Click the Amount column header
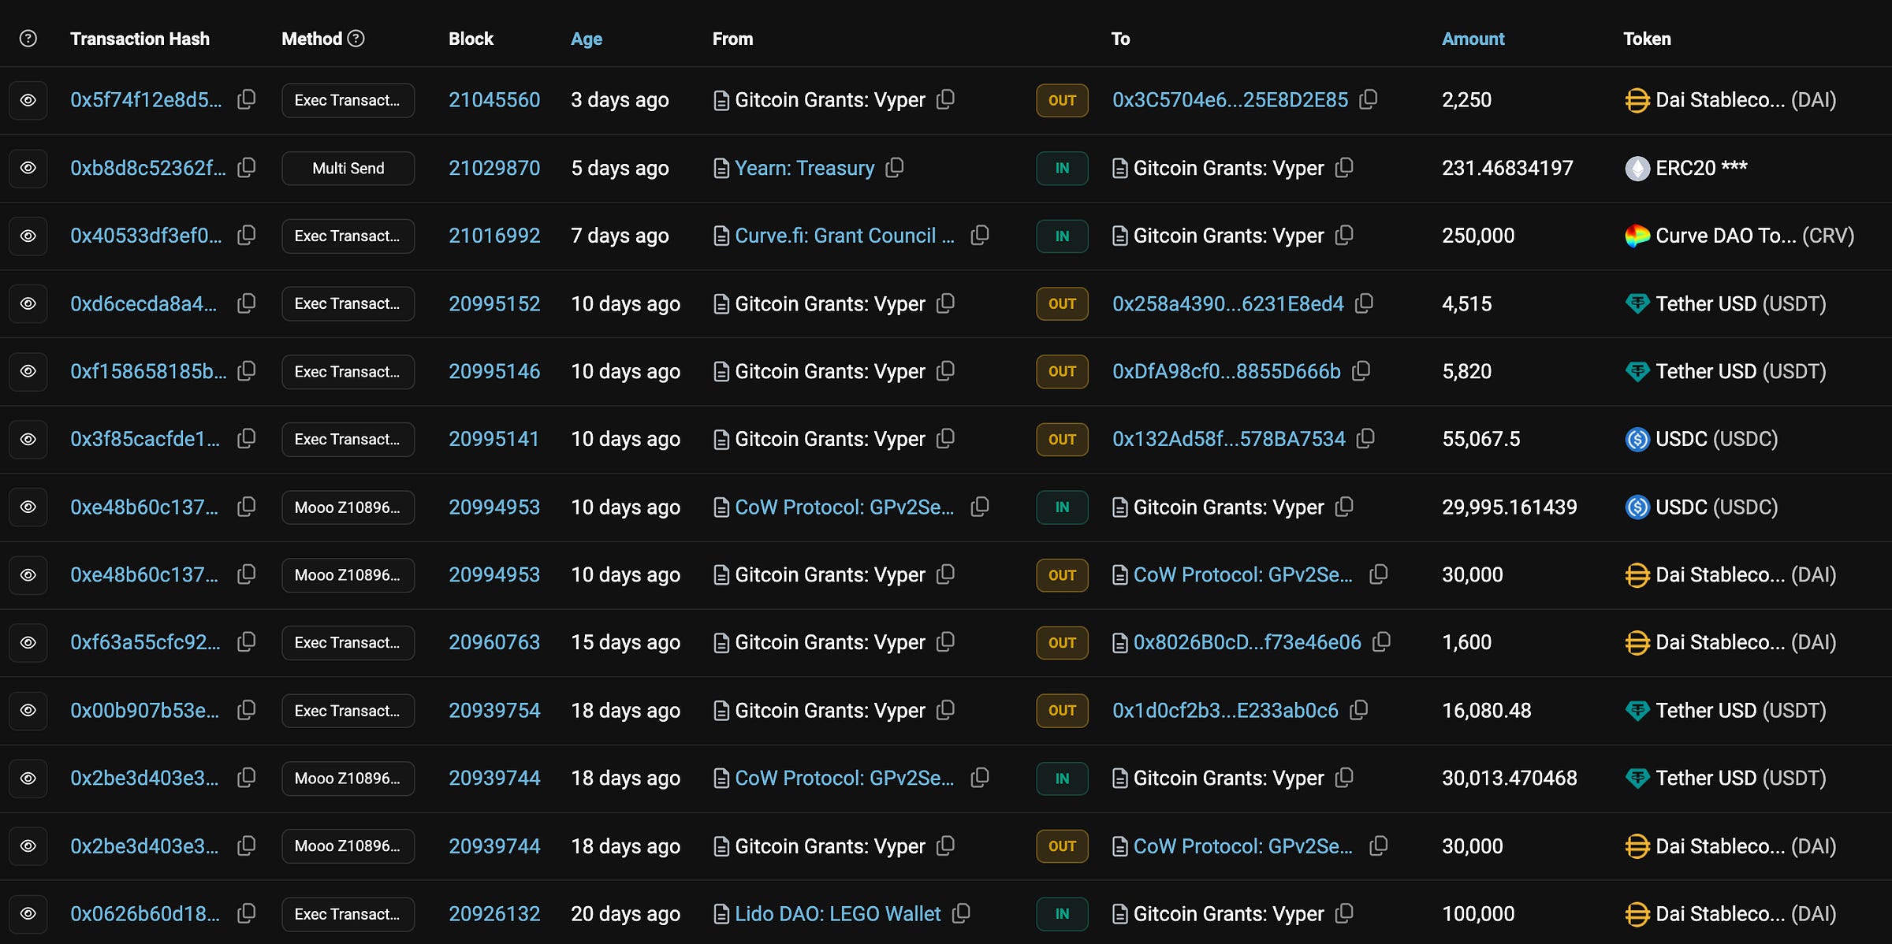The width and height of the screenshot is (1892, 944). click(1473, 39)
